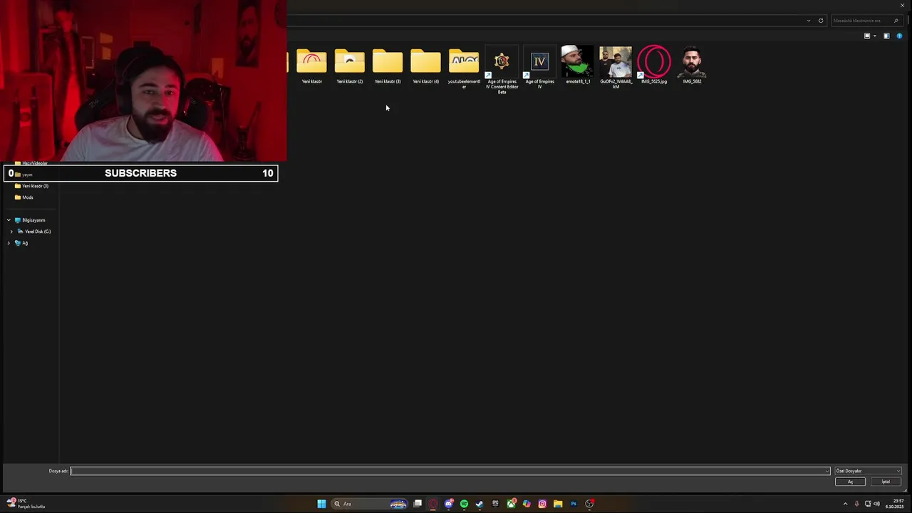Screen dimensions: 912x513
Task: Select the IMG_5625.jpg file
Action: tap(654, 66)
